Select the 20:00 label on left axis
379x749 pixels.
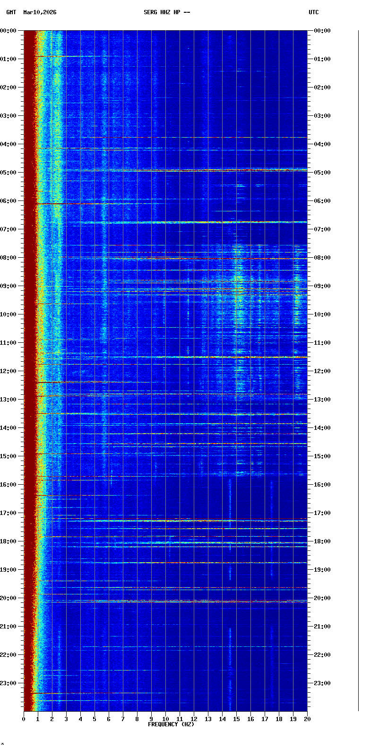(x=9, y=598)
